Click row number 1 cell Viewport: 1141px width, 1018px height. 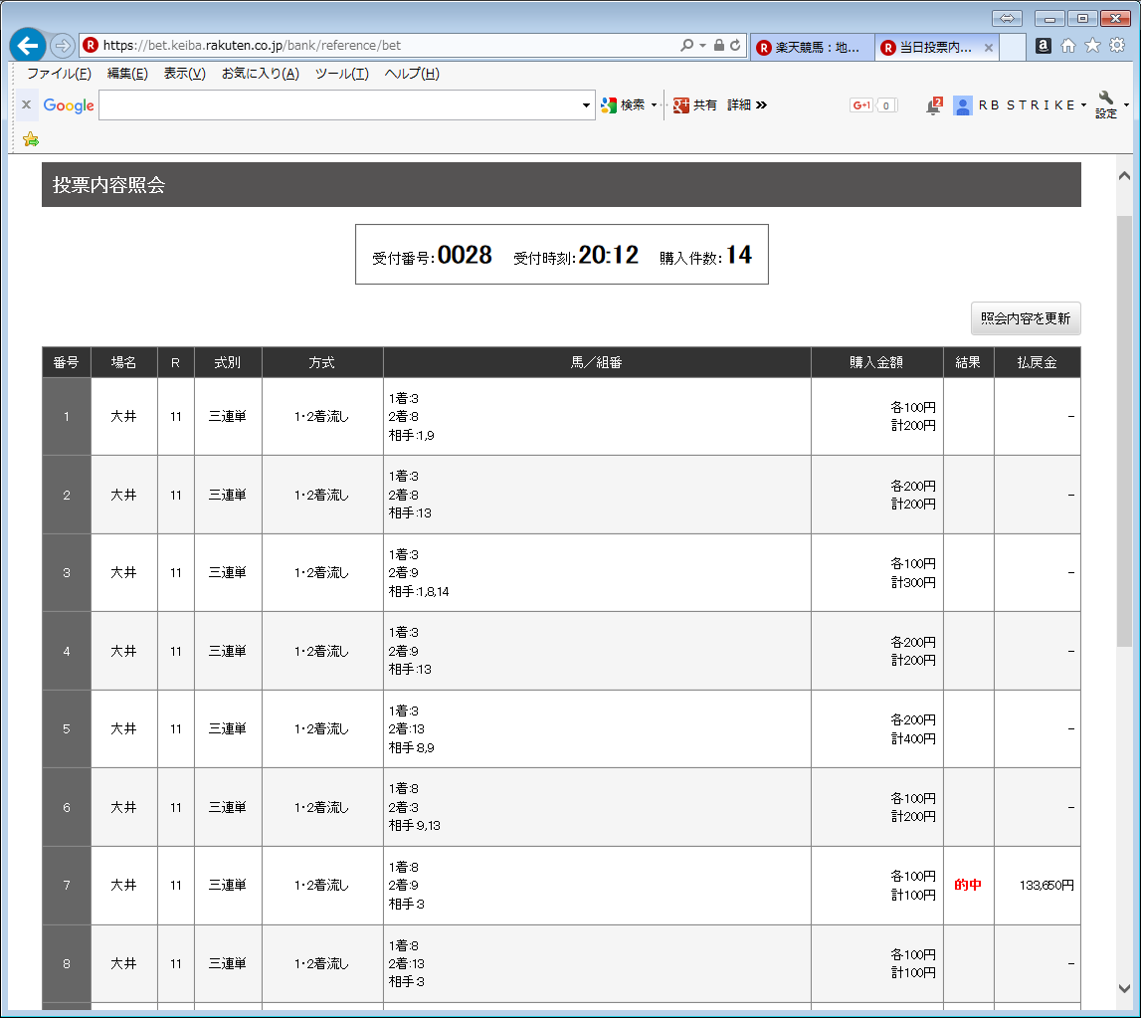67,417
